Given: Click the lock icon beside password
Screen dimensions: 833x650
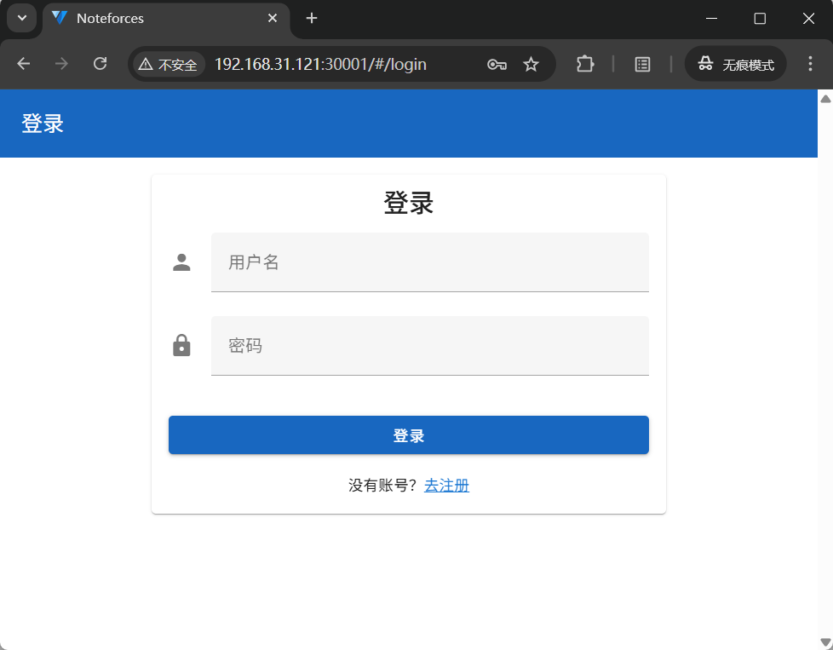Looking at the screenshot, I should click(181, 346).
